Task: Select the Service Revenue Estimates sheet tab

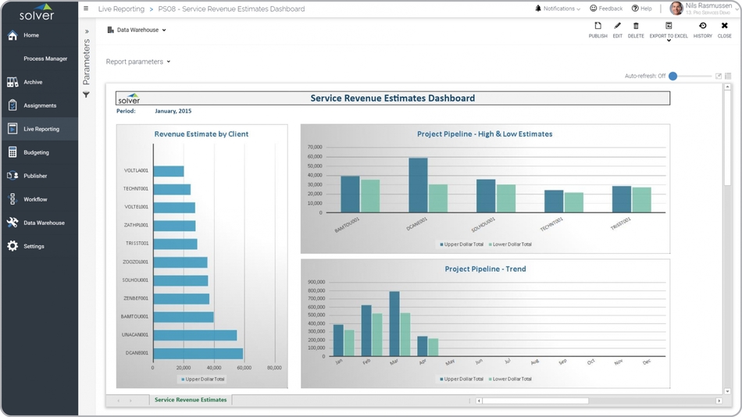Action: [x=191, y=400]
